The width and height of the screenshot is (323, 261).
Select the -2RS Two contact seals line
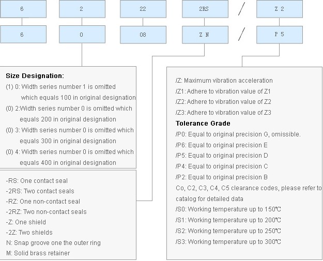[x=40, y=191]
